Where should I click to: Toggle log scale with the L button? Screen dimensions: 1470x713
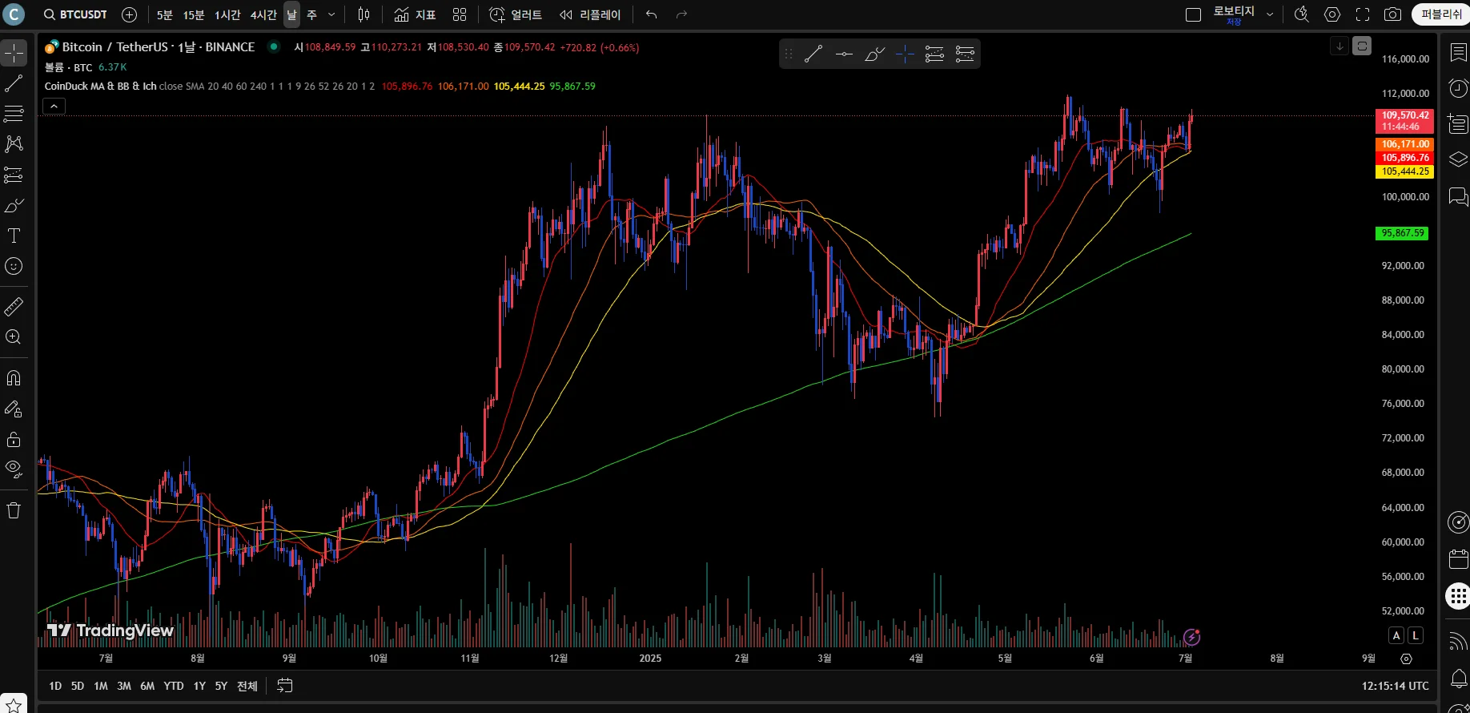pyautogui.click(x=1416, y=635)
